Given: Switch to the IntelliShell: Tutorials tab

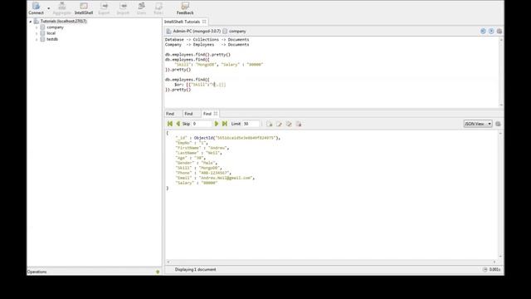Looking at the screenshot, I should [x=183, y=22].
